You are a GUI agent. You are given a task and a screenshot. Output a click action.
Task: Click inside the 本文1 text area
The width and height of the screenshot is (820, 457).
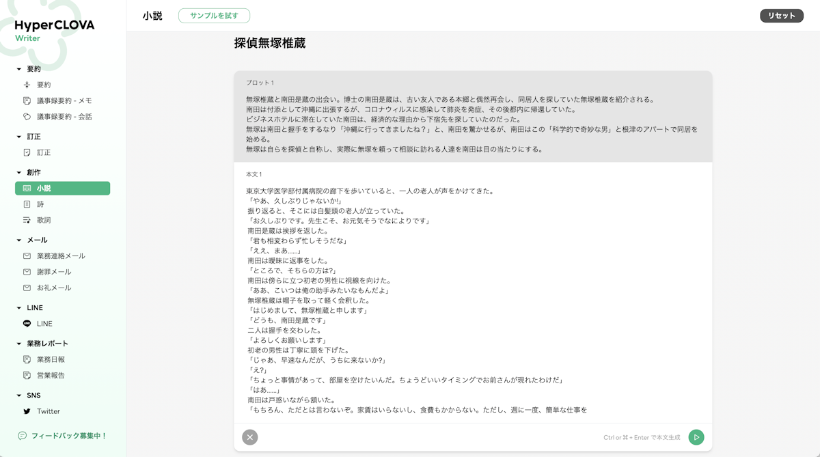click(x=473, y=301)
